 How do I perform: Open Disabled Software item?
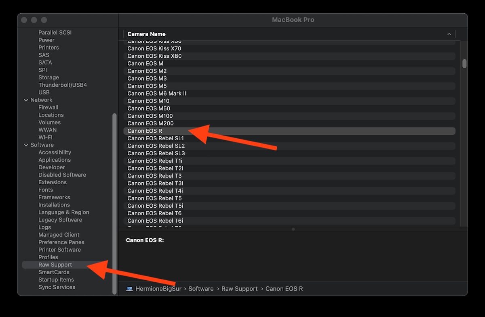(x=62, y=175)
